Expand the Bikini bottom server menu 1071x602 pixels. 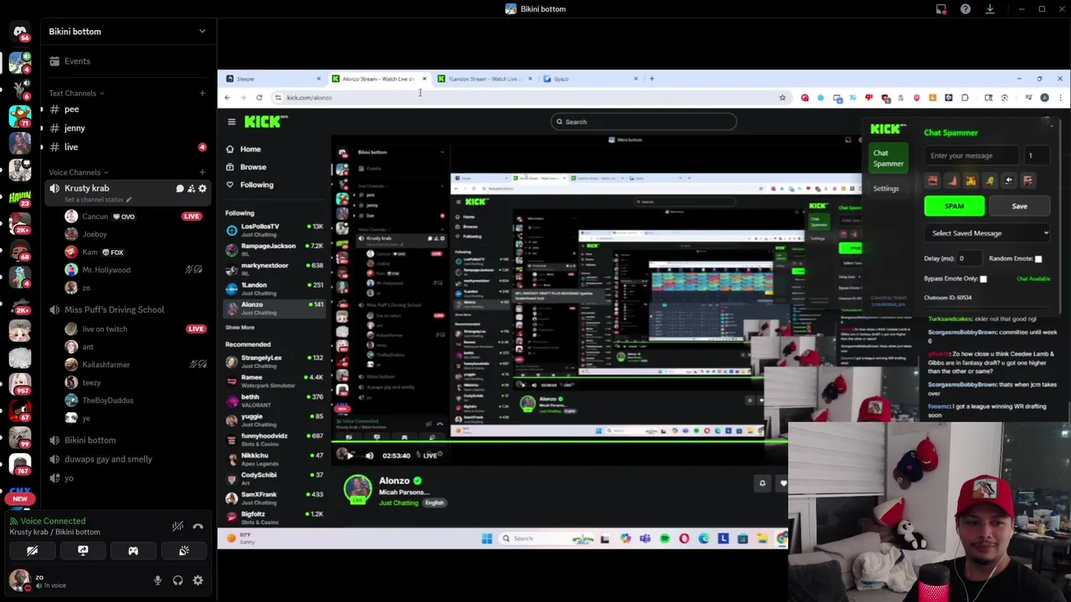tap(202, 32)
